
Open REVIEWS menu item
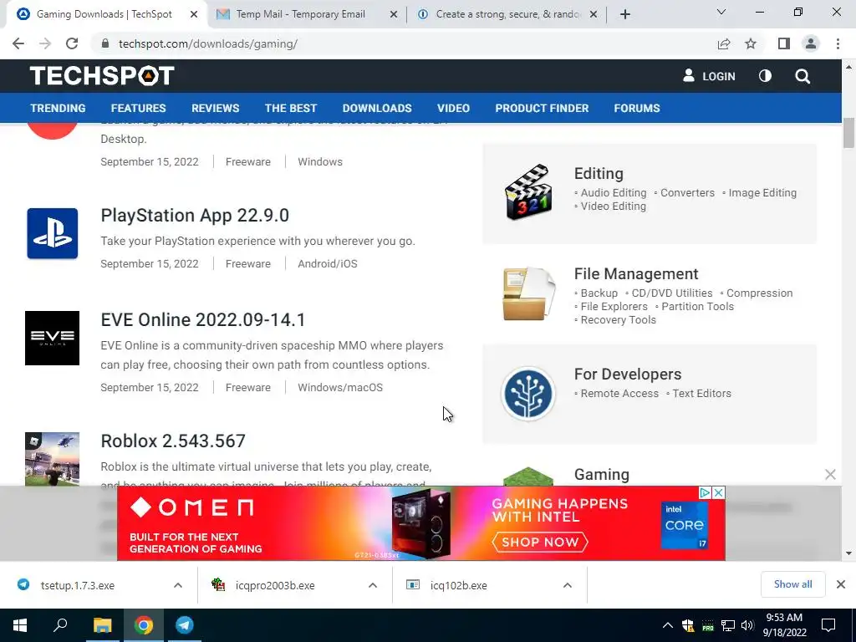(x=215, y=108)
